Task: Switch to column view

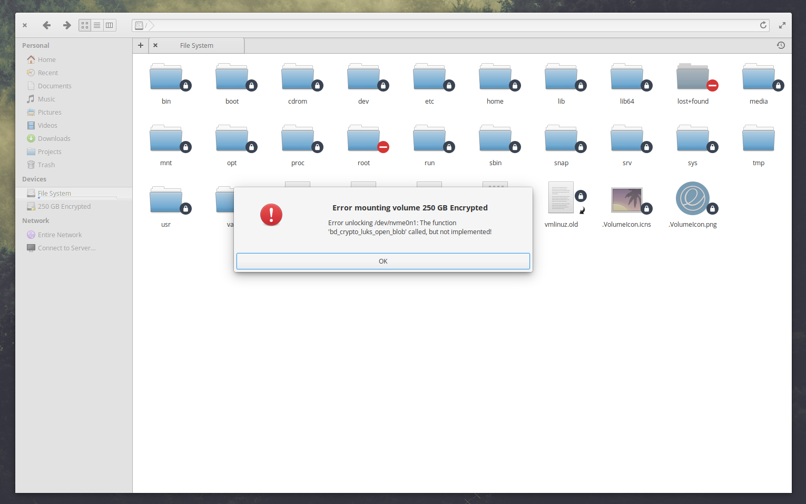Action: 110,25
